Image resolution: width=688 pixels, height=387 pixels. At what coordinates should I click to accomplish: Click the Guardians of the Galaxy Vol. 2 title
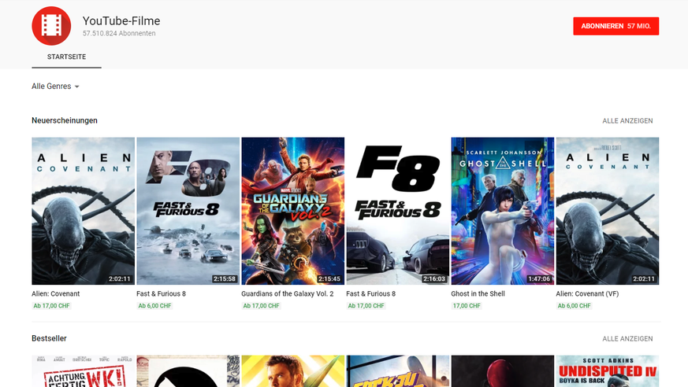[x=288, y=293]
